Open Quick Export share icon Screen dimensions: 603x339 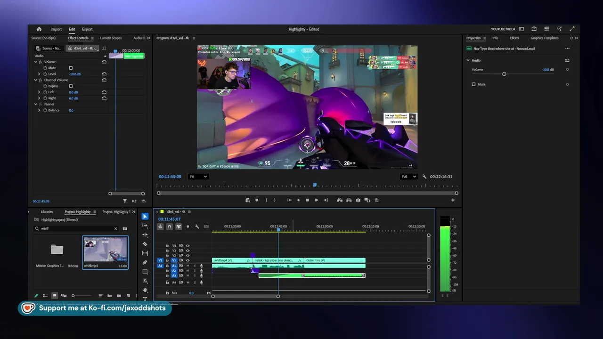click(x=534, y=29)
